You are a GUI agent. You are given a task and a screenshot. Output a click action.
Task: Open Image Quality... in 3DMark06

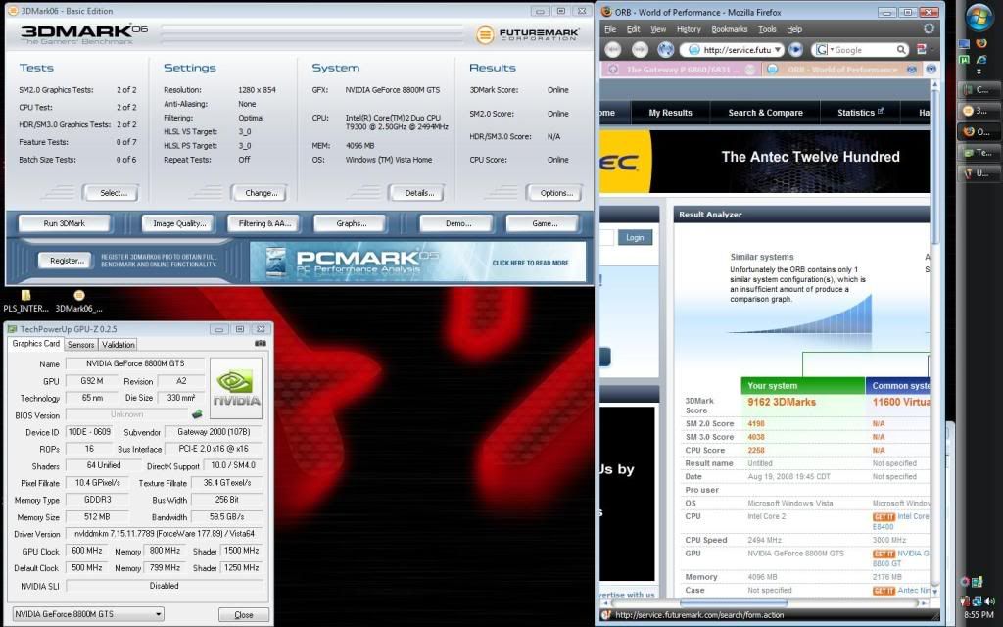tap(178, 223)
